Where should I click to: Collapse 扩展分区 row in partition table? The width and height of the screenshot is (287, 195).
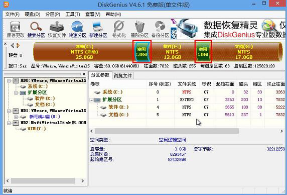[x=91, y=100]
